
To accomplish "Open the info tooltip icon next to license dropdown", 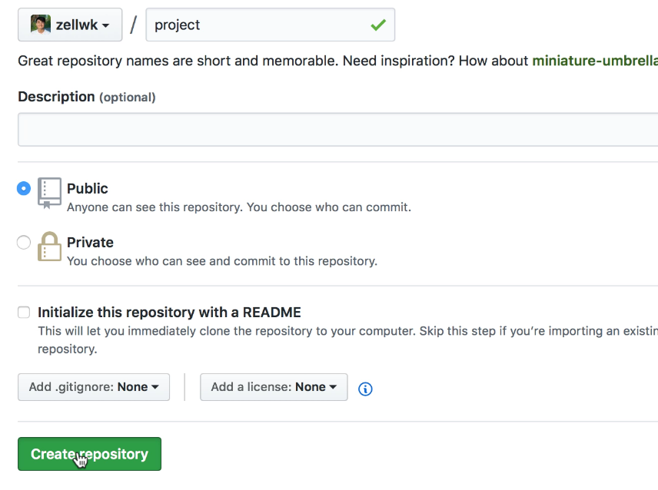I will click(364, 389).
